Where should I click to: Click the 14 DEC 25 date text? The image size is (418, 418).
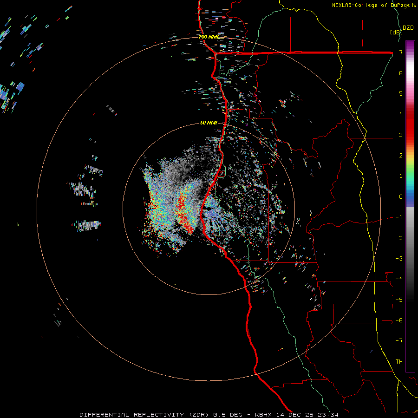point(294,415)
